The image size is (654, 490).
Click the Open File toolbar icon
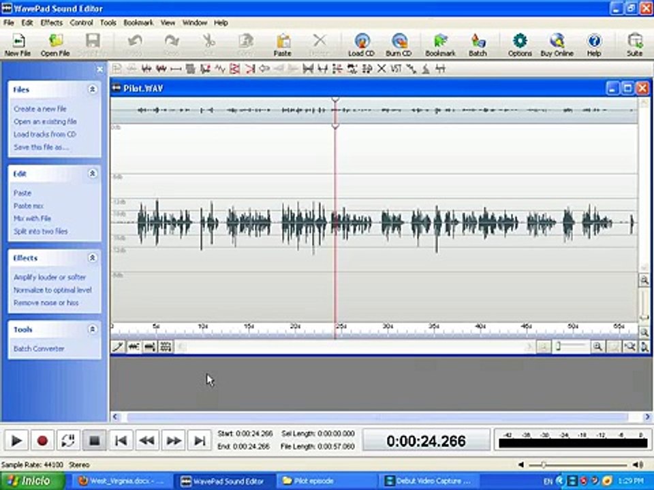55,45
